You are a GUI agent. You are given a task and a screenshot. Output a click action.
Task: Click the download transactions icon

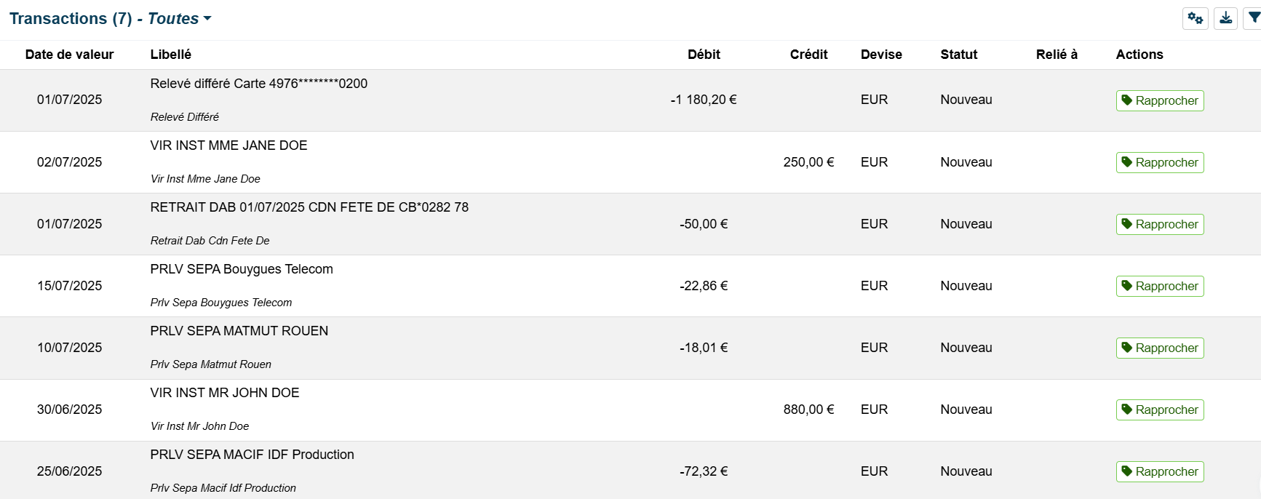(x=1225, y=18)
